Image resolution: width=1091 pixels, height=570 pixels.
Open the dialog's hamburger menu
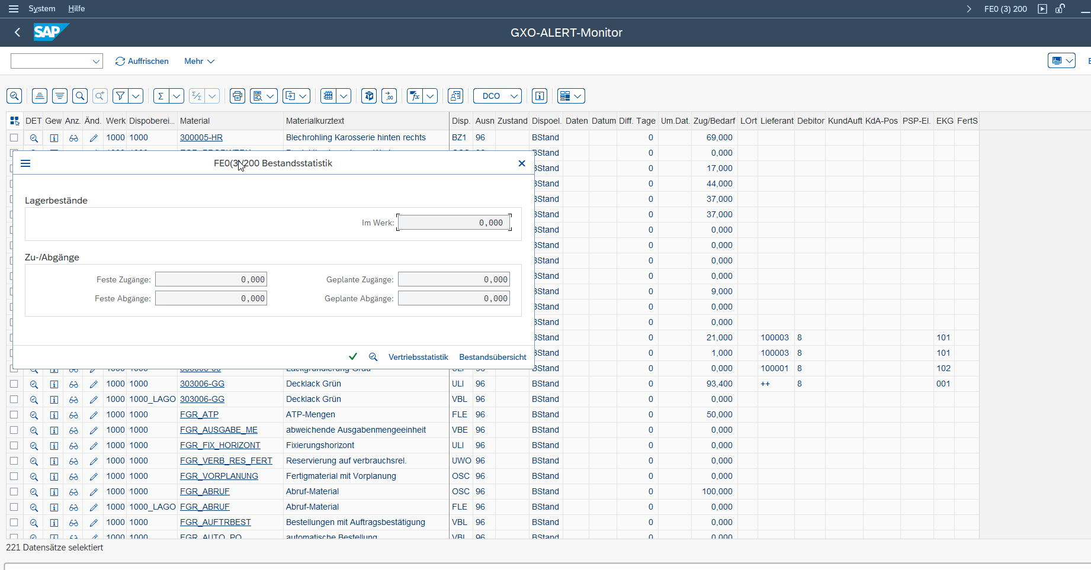[25, 163]
